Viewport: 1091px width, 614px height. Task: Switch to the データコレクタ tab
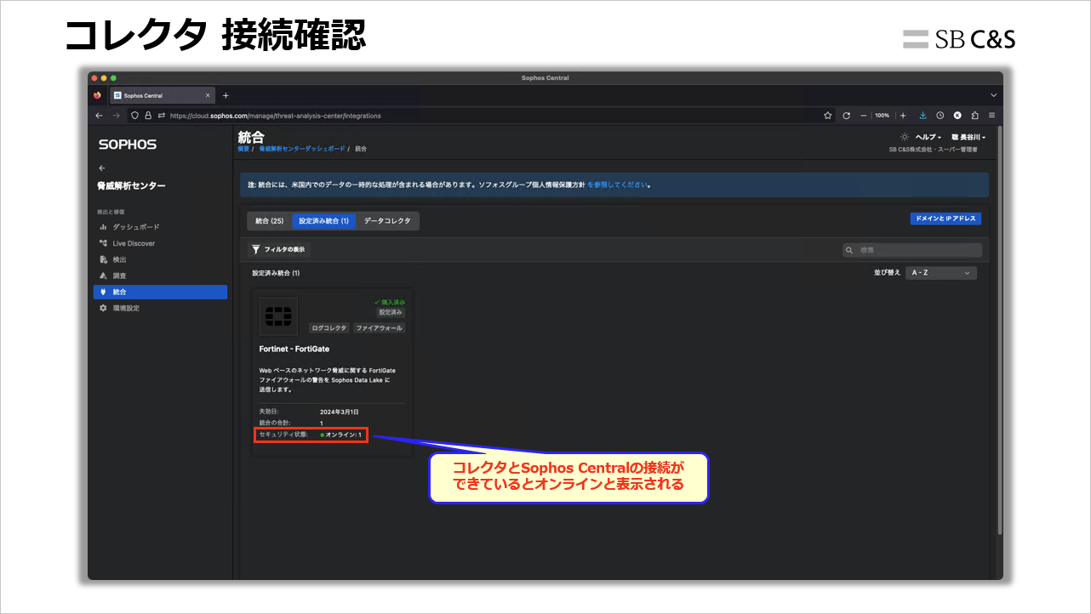[x=387, y=221]
